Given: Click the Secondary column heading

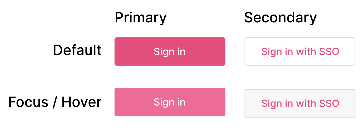Looking at the screenshot, I should (280, 18).
